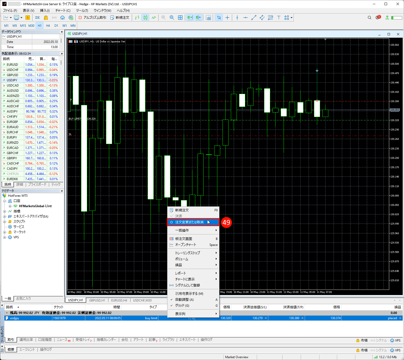Screen dimensions: 404x360
Task: Click the Market shopping bag icon
Action: (46, 18)
